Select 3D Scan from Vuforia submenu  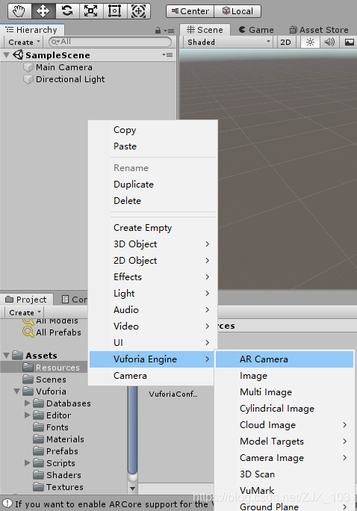point(285,474)
